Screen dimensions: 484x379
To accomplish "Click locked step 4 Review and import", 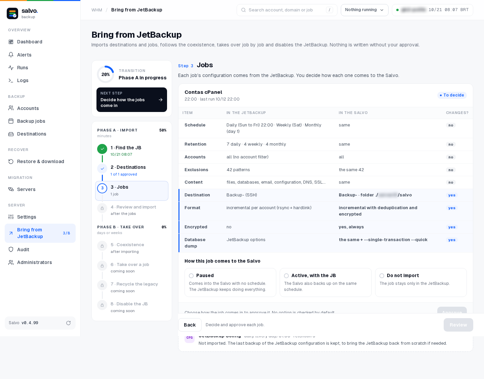I will tap(132, 210).
